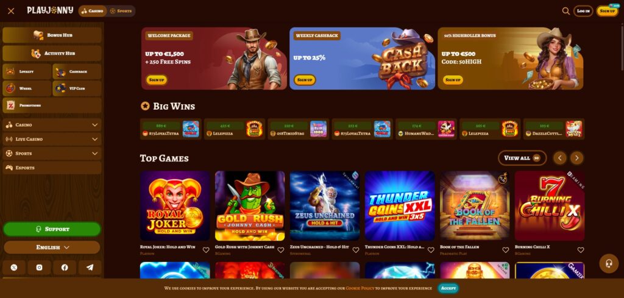
Task: Favorite Royal Joker: Hold and Win heart
Action: tap(206, 250)
